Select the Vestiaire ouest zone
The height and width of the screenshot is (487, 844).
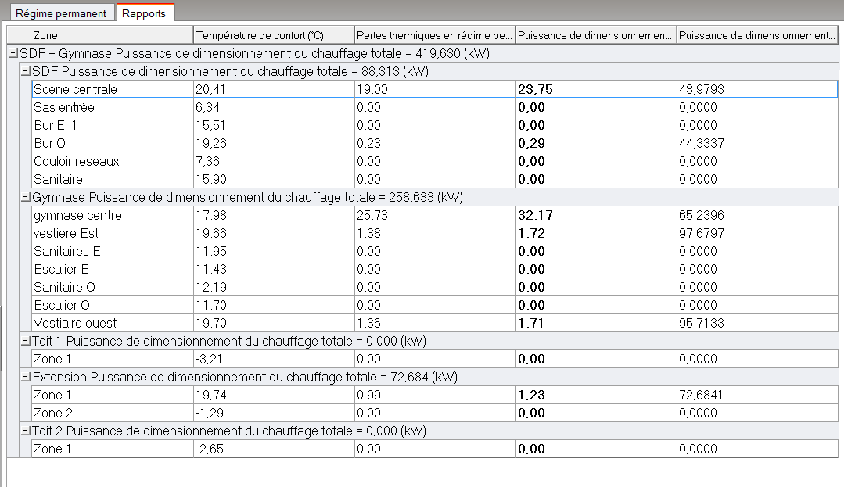pos(75,323)
